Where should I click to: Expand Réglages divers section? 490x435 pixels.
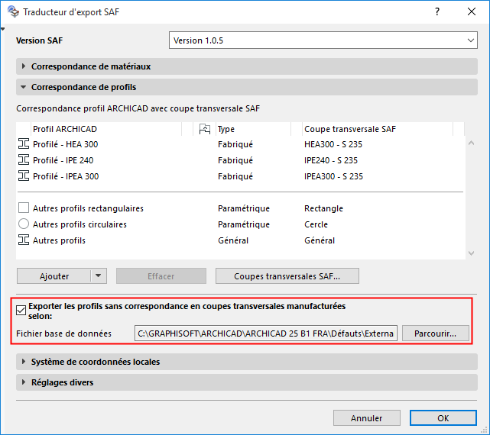point(247,382)
